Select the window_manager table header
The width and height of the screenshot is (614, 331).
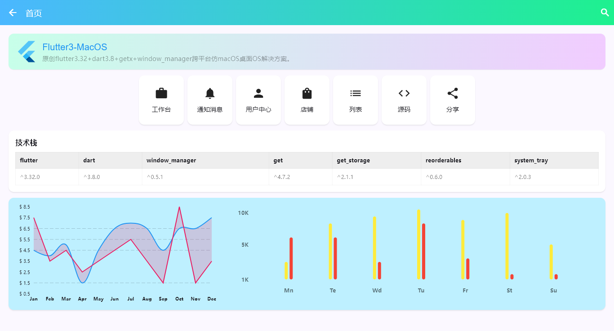[x=171, y=160]
